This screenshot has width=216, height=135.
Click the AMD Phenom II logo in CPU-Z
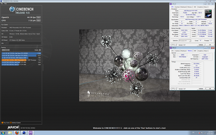(208, 13)
